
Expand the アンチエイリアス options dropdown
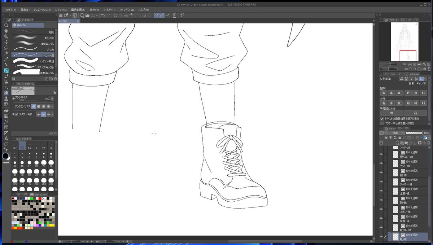point(53,106)
